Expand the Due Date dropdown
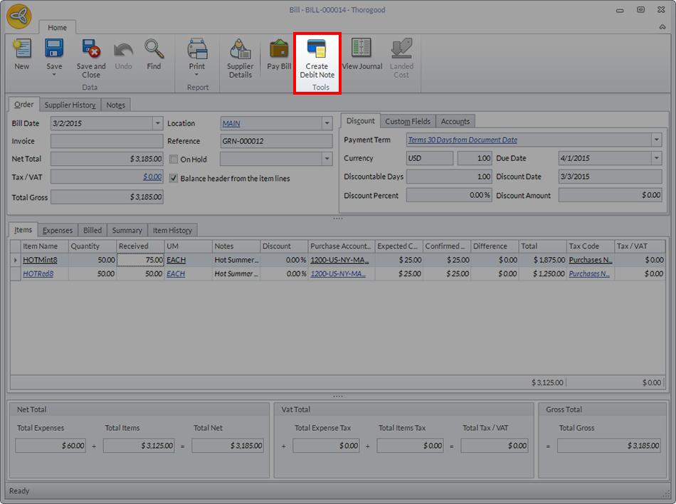 tap(656, 158)
